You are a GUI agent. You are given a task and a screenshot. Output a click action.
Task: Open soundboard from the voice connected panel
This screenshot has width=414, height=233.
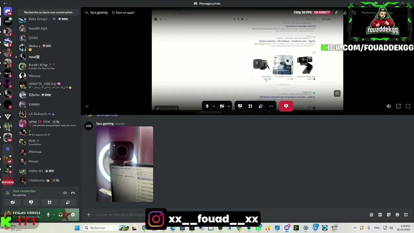(x=68, y=202)
